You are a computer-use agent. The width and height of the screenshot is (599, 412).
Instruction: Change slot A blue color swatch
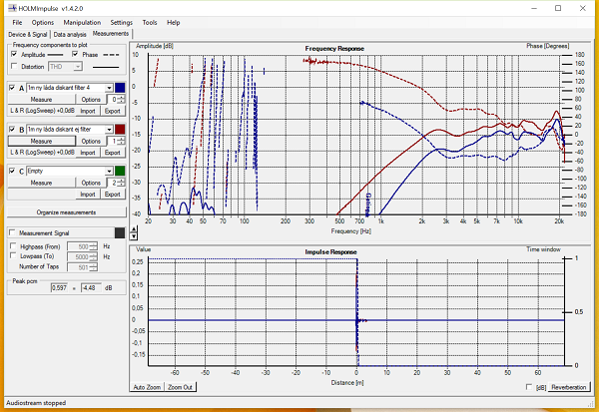pyautogui.click(x=120, y=88)
